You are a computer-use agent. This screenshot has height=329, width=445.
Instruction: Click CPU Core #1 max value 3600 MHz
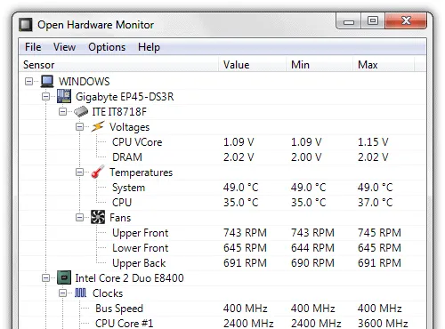point(383,323)
